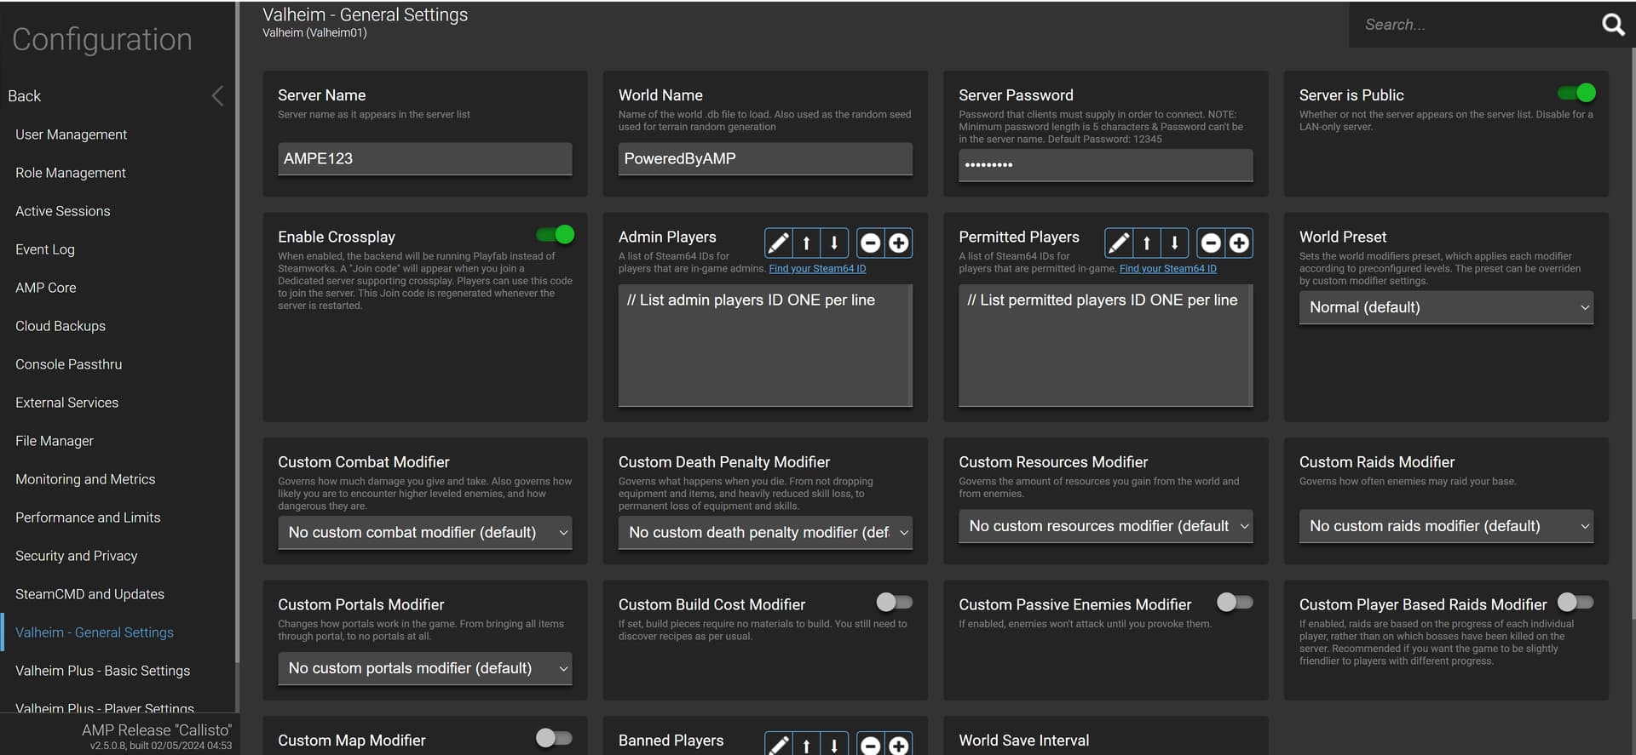Click the Permitted Players remove minus icon
This screenshot has width=1636, height=755.
(x=1211, y=243)
